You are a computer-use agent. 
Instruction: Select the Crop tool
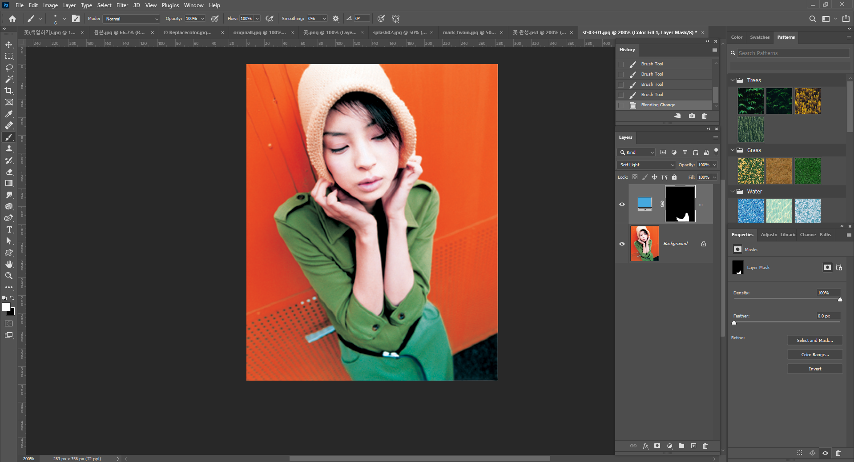[9, 91]
